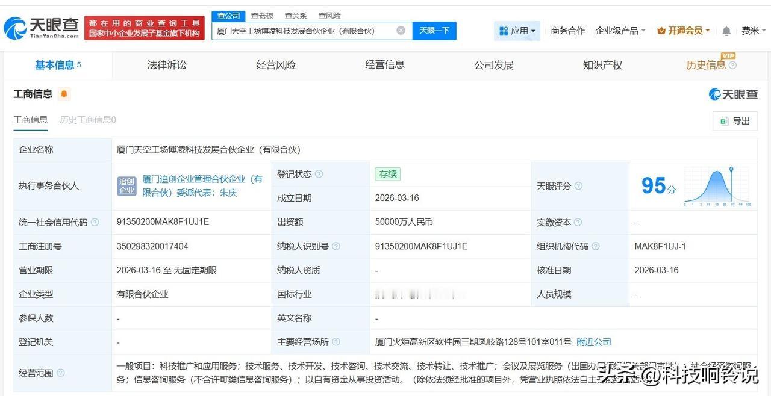The image size is (771, 396).
Task: Select organization code MAK8F1UJ-1
Action: pyautogui.click(x=660, y=246)
